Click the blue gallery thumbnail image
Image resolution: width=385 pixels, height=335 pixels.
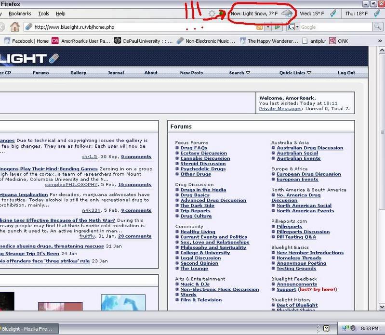coord(123,303)
